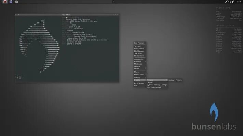
Task: Click Configure Printers
Action: click(x=175, y=80)
